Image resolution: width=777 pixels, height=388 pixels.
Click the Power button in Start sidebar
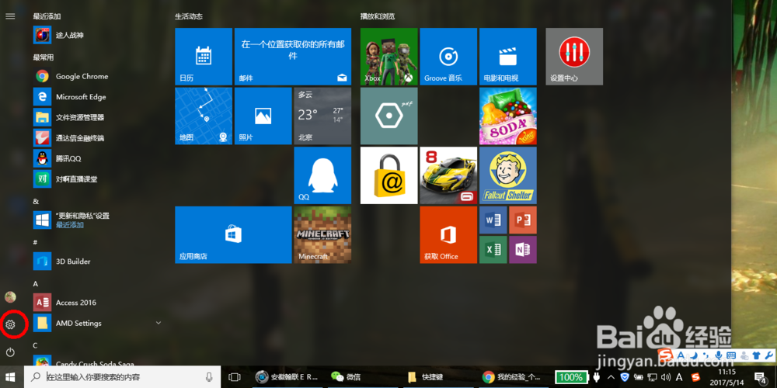[10, 352]
